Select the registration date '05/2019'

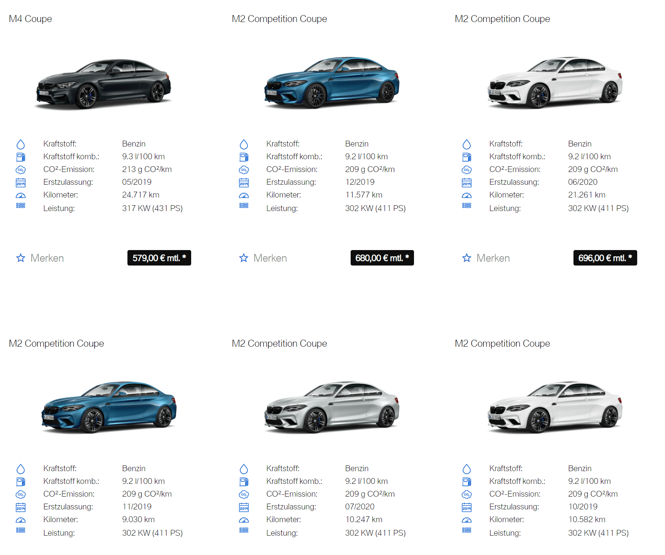pyautogui.click(x=137, y=182)
